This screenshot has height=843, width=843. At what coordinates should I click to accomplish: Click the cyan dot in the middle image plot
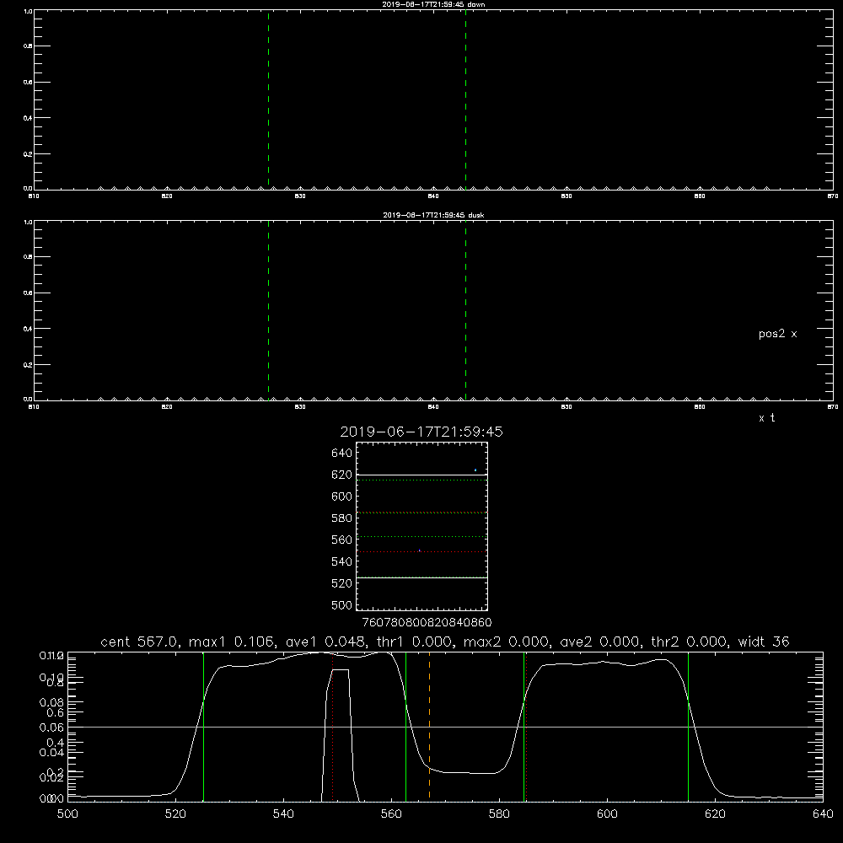tap(475, 470)
